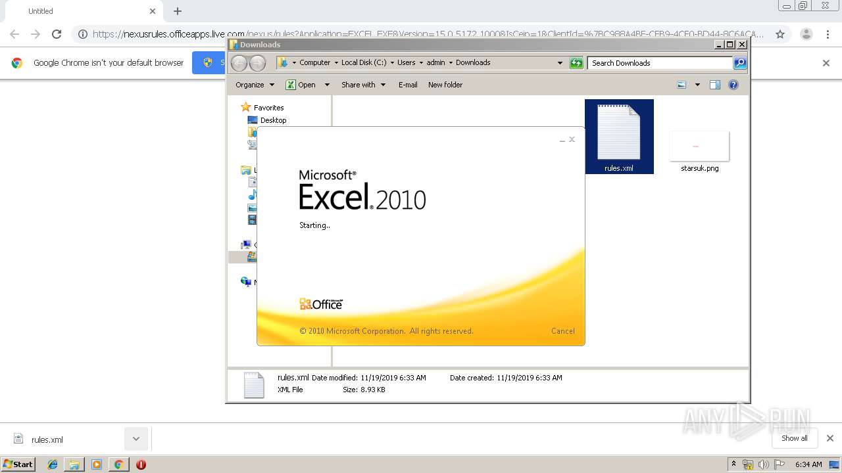
Task: Click the Favorites star icon
Action: point(245,107)
